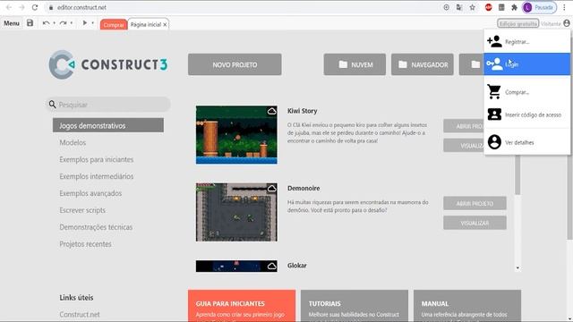Click the search magnifier icon

click(x=52, y=105)
